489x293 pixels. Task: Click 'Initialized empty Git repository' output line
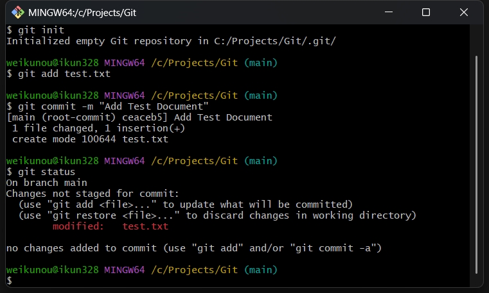pyautogui.click(x=171, y=41)
